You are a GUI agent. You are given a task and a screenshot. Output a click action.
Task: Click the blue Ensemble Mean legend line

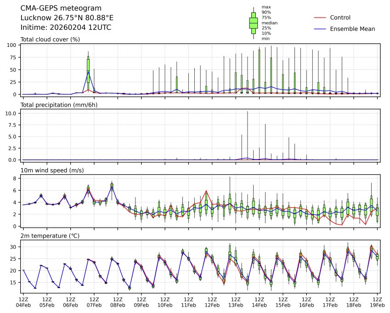coord(320,28)
